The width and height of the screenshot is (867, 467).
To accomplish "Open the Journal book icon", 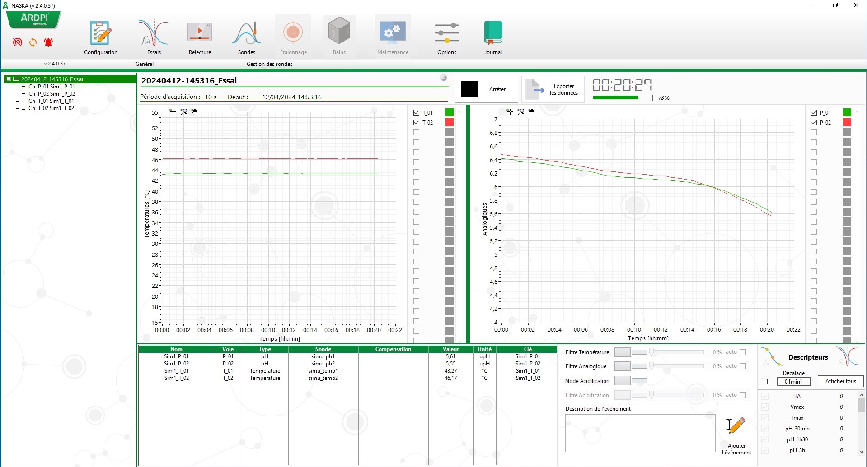I will click(493, 33).
